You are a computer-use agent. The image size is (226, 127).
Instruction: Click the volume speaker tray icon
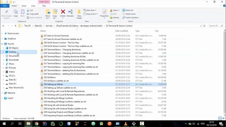(x=194, y=124)
